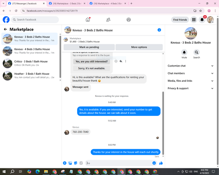
Task: Bookmark this page with star icon
Action: [201, 10]
